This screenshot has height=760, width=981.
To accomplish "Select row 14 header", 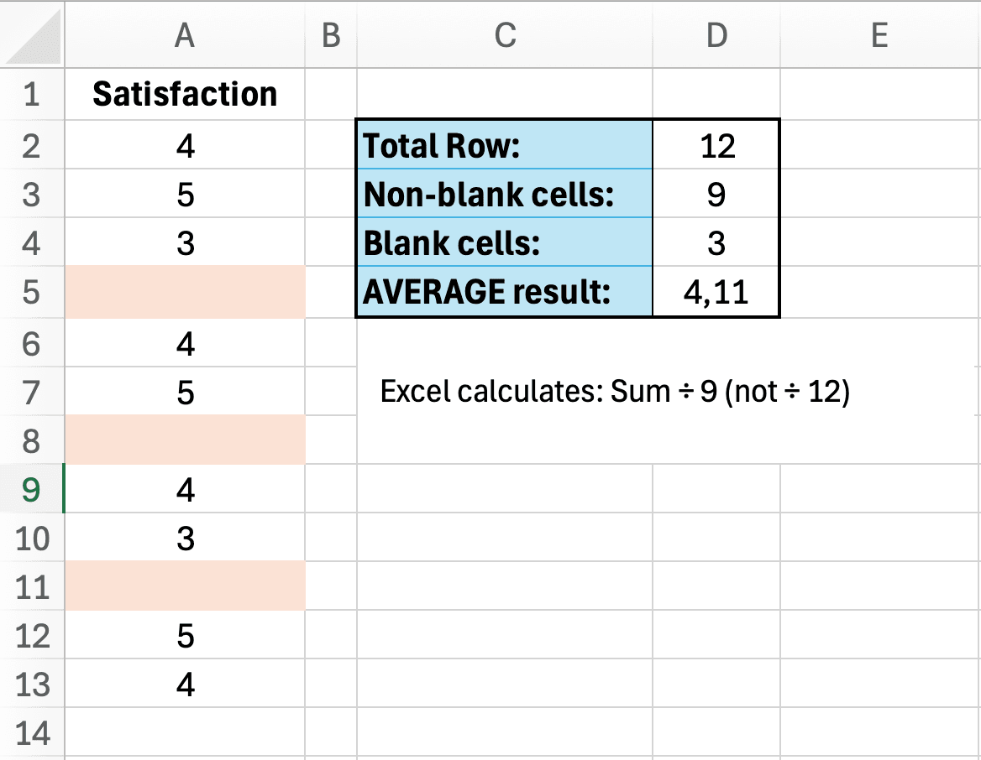I will point(32,735).
